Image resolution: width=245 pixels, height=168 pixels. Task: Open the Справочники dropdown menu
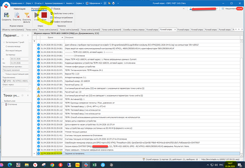point(19,2)
